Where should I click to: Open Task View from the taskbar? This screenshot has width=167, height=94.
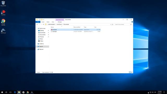(x=10, y=92)
